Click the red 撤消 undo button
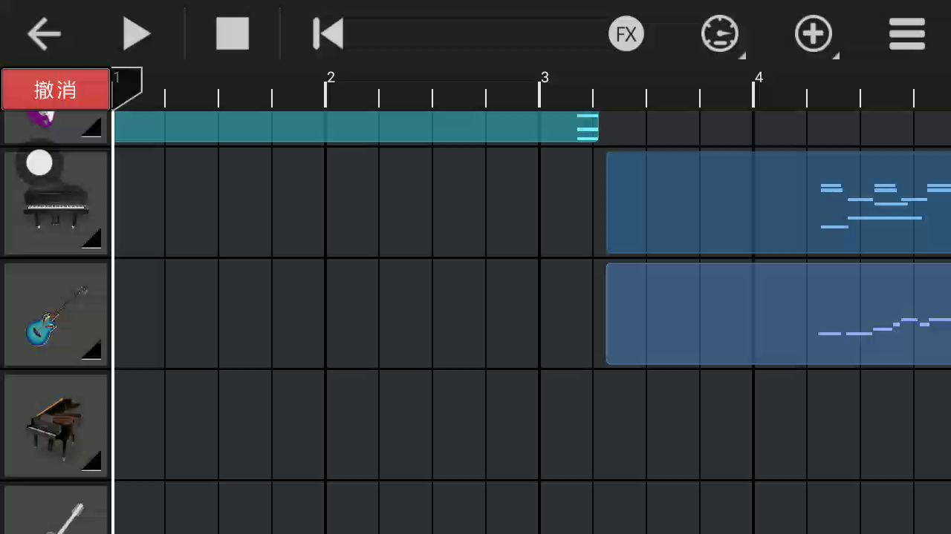951x534 pixels. coord(56,90)
